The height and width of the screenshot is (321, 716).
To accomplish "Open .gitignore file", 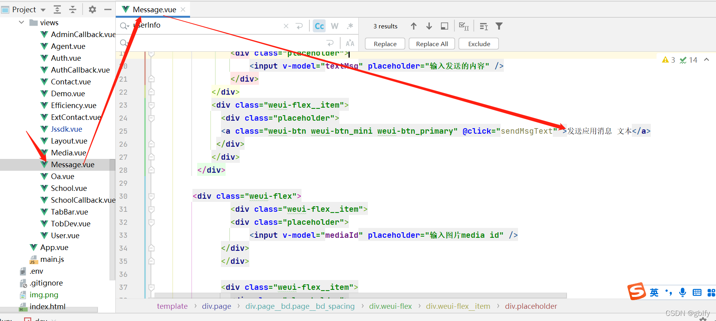I will click(x=46, y=283).
